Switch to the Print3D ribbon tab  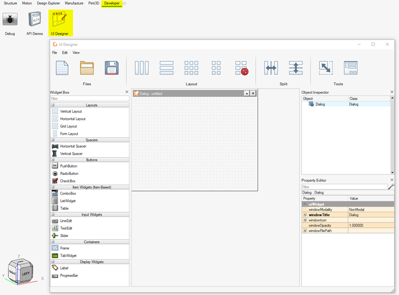click(x=93, y=3)
